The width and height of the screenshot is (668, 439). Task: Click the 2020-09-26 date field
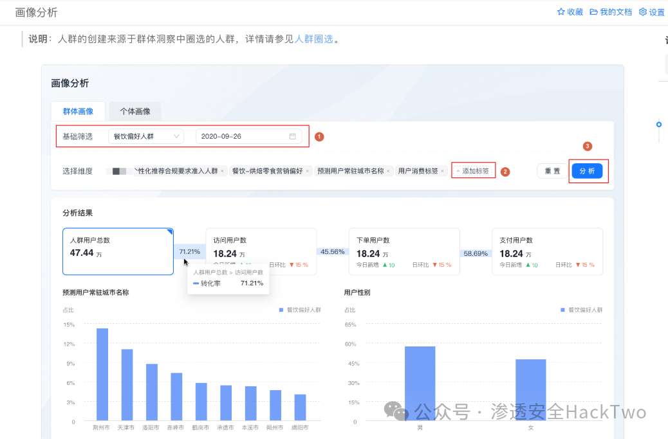pyautogui.click(x=249, y=136)
